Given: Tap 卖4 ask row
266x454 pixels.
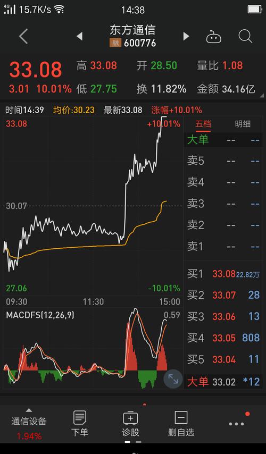Looking at the screenshot, I should 223,182.
